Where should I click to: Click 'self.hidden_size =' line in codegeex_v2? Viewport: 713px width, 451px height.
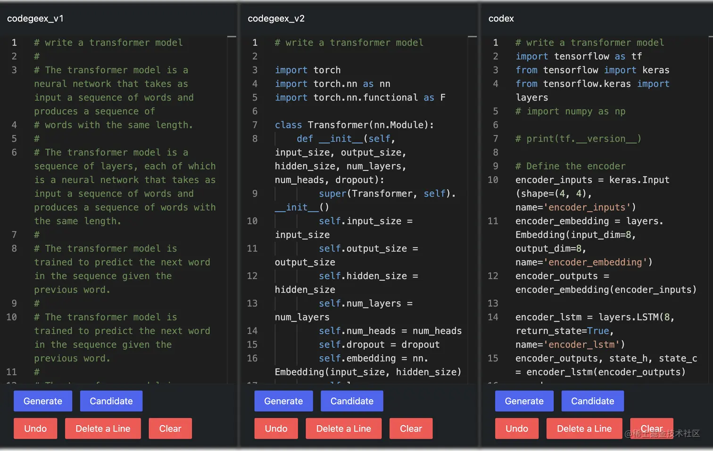(368, 276)
